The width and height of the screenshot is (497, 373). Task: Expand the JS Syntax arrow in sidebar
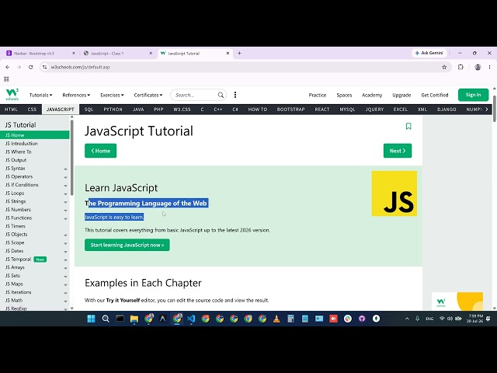coord(65,169)
